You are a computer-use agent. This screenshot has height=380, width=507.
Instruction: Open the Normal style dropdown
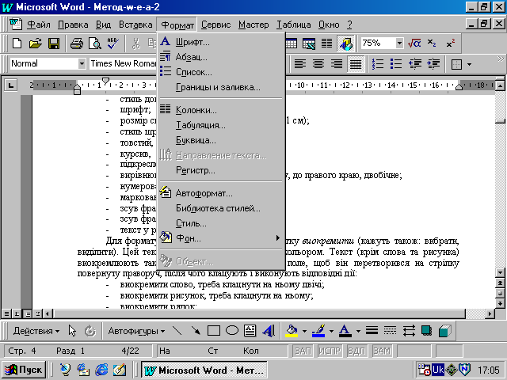point(82,63)
